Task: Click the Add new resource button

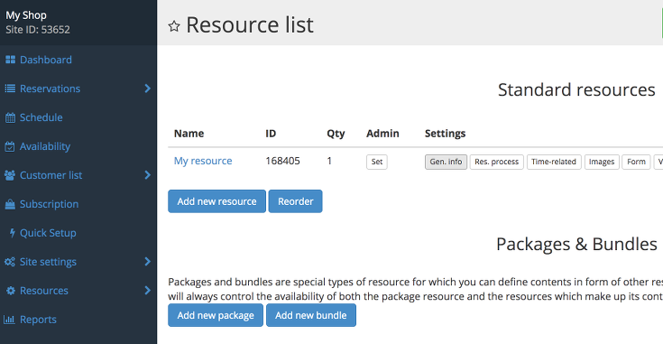Action: click(x=216, y=201)
